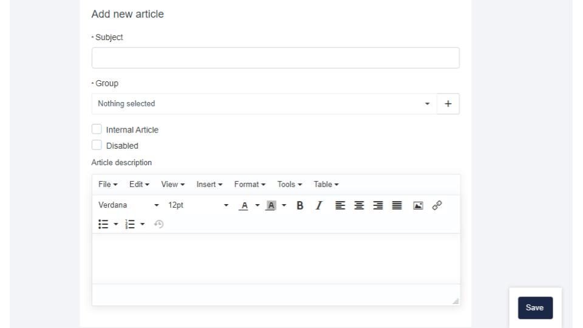Open the Insert menu in editor
Screen dimensions: 583x328
coord(210,184)
